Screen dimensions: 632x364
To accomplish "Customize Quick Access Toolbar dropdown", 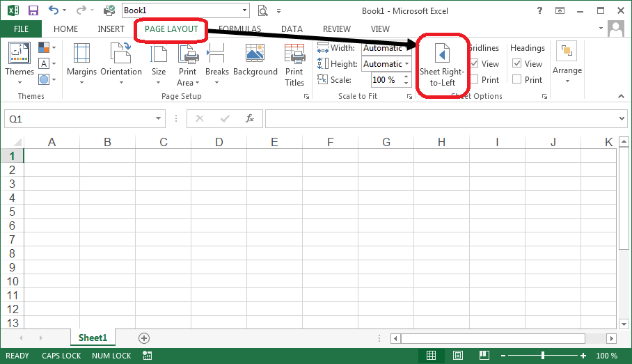I will (x=278, y=11).
